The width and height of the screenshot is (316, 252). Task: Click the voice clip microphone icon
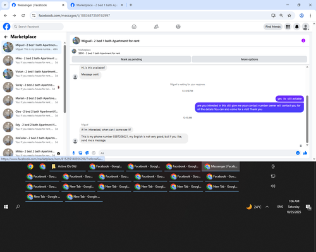tap(73, 153)
